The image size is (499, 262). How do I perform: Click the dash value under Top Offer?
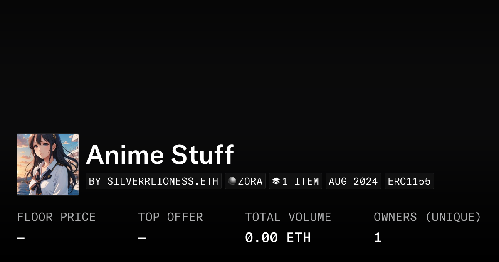coord(142,238)
